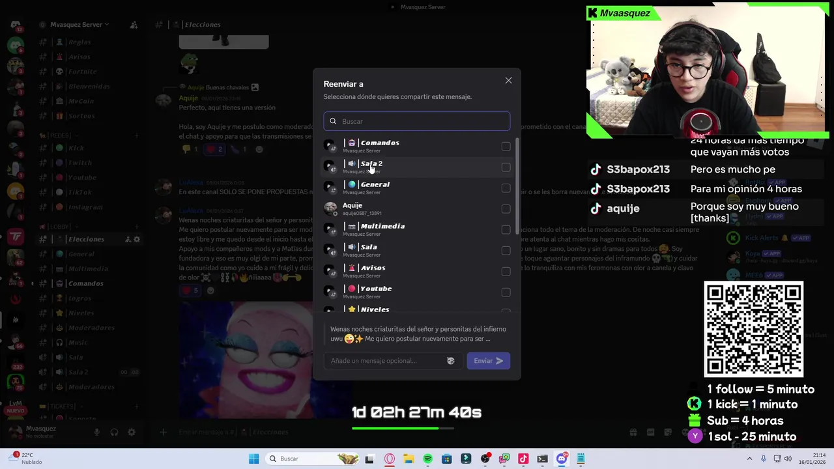
Task: Open the Windows Start menu
Action: (x=253, y=459)
